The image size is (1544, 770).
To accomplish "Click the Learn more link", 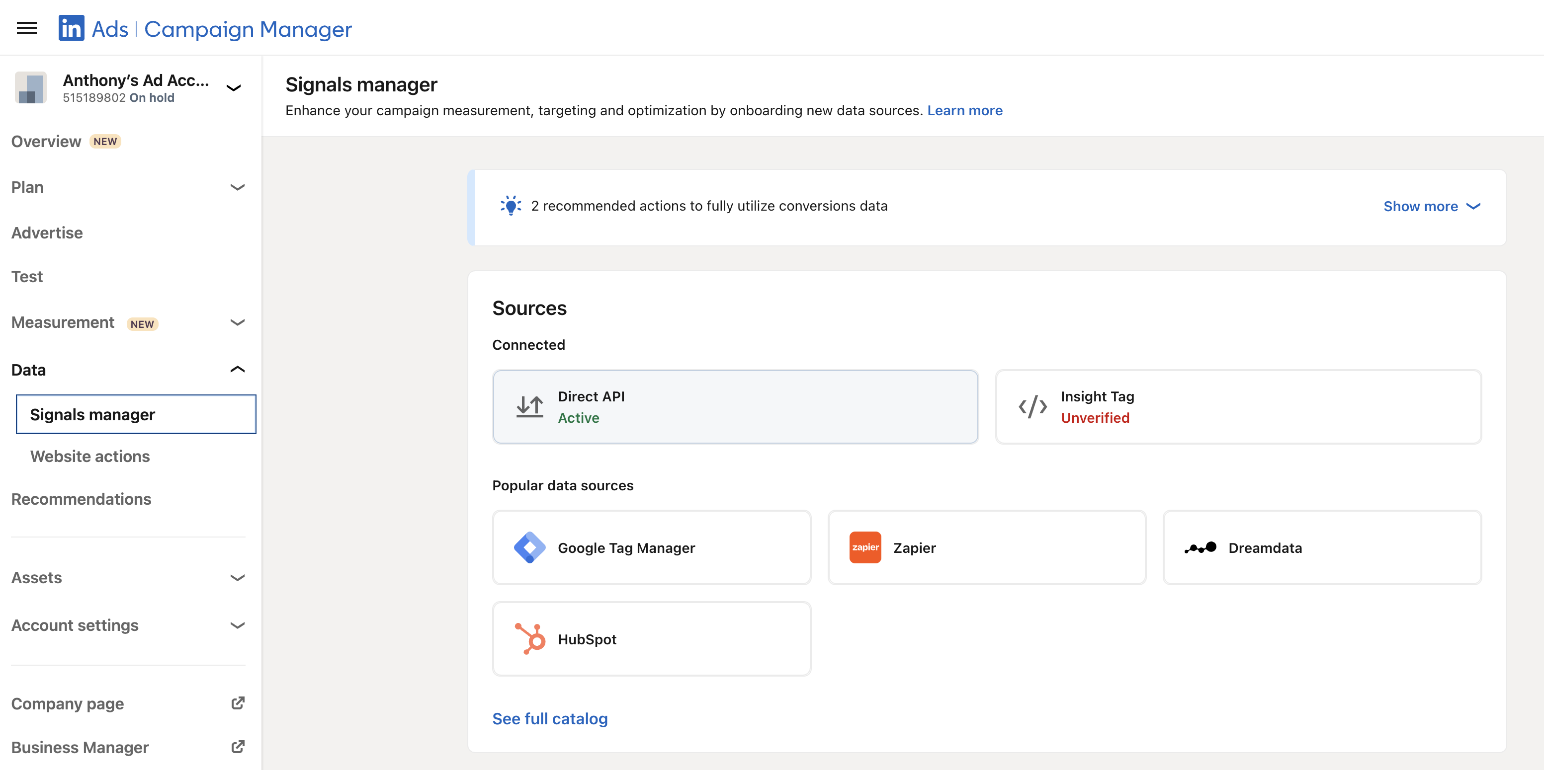I will [964, 110].
